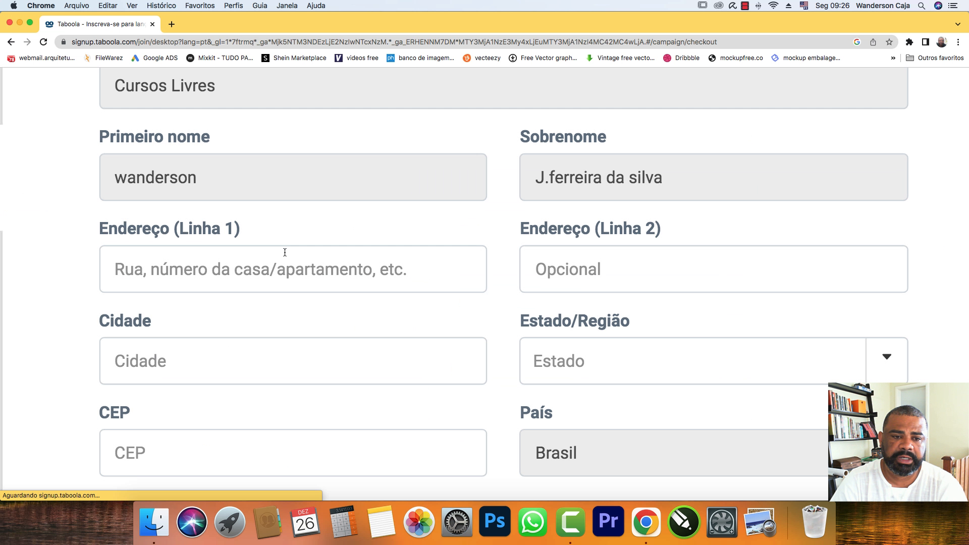The height and width of the screenshot is (545, 969).
Task: Open the Dribbble bookmark
Action: pos(681,58)
